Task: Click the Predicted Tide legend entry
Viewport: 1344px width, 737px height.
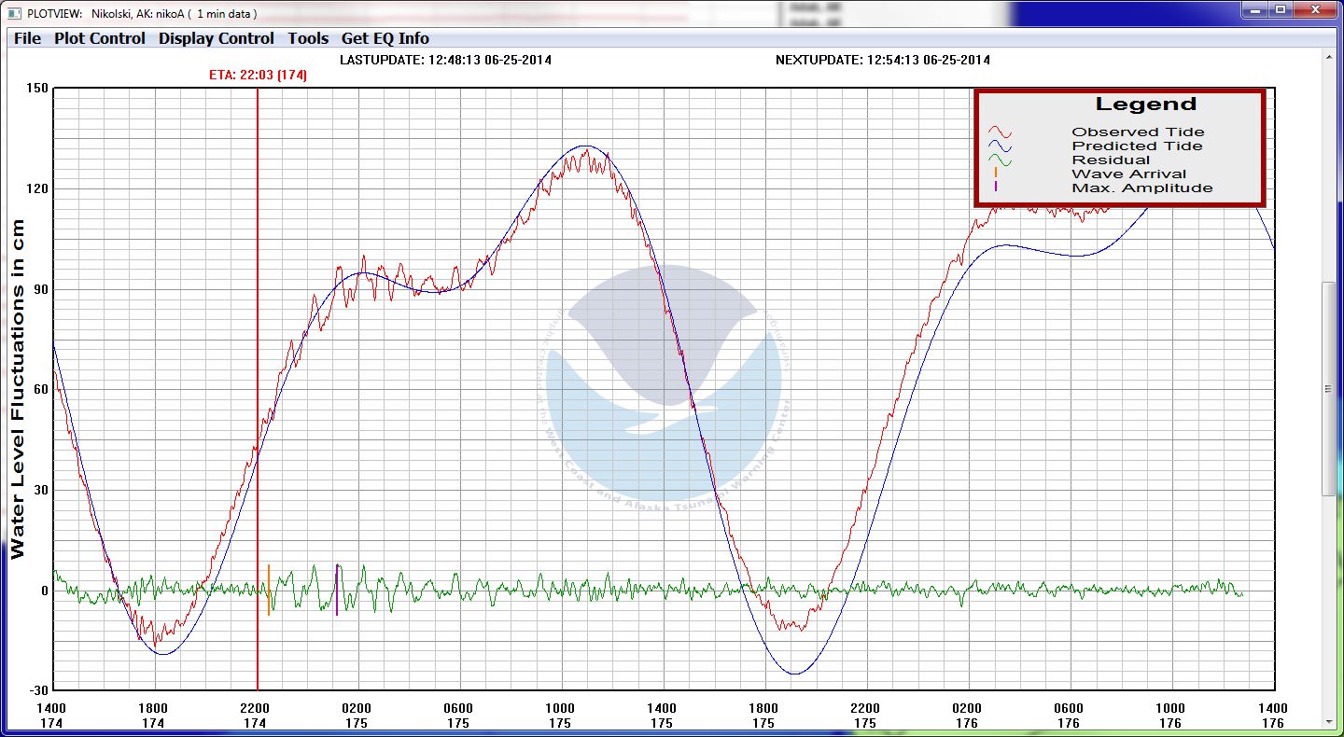Action: tap(1137, 146)
